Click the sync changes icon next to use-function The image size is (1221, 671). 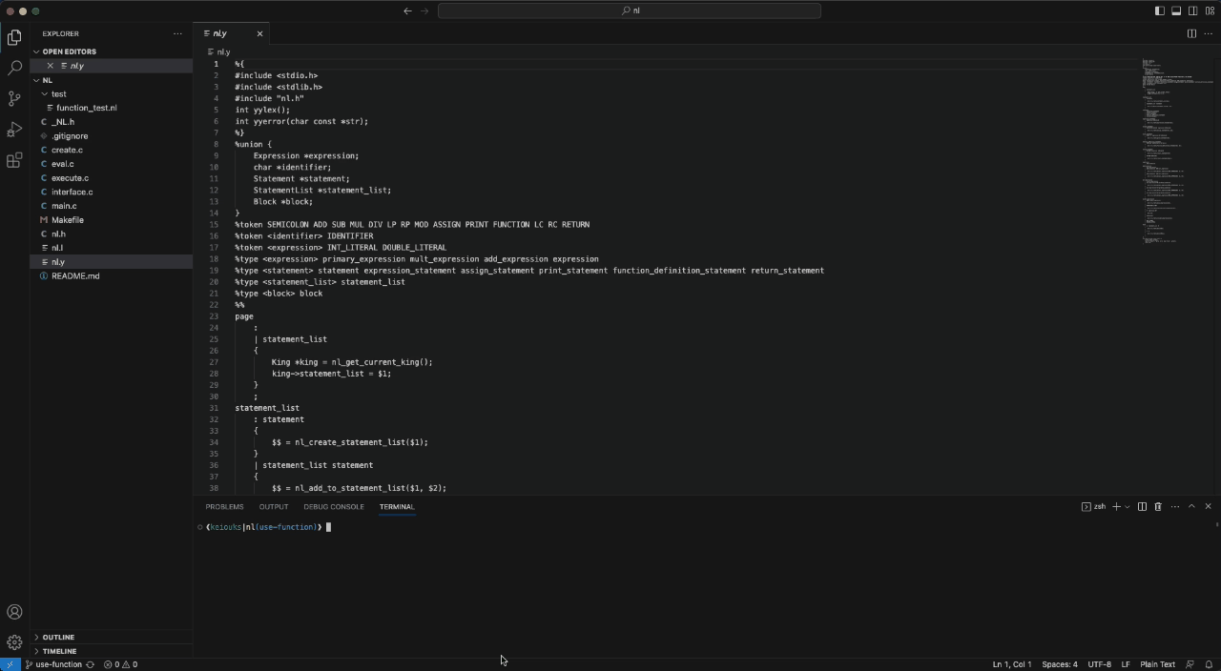click(91, 664)
